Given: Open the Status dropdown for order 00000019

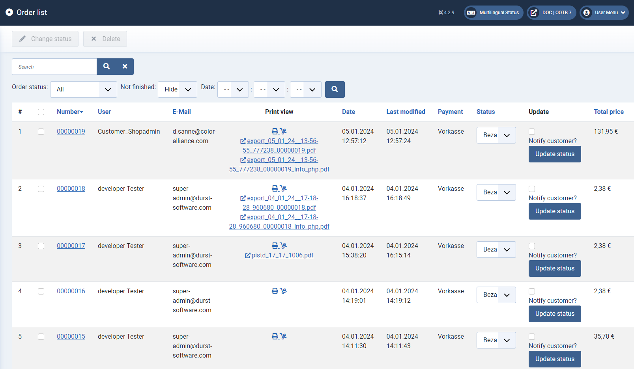Looking at the screenshot, I should coord(496,135).
